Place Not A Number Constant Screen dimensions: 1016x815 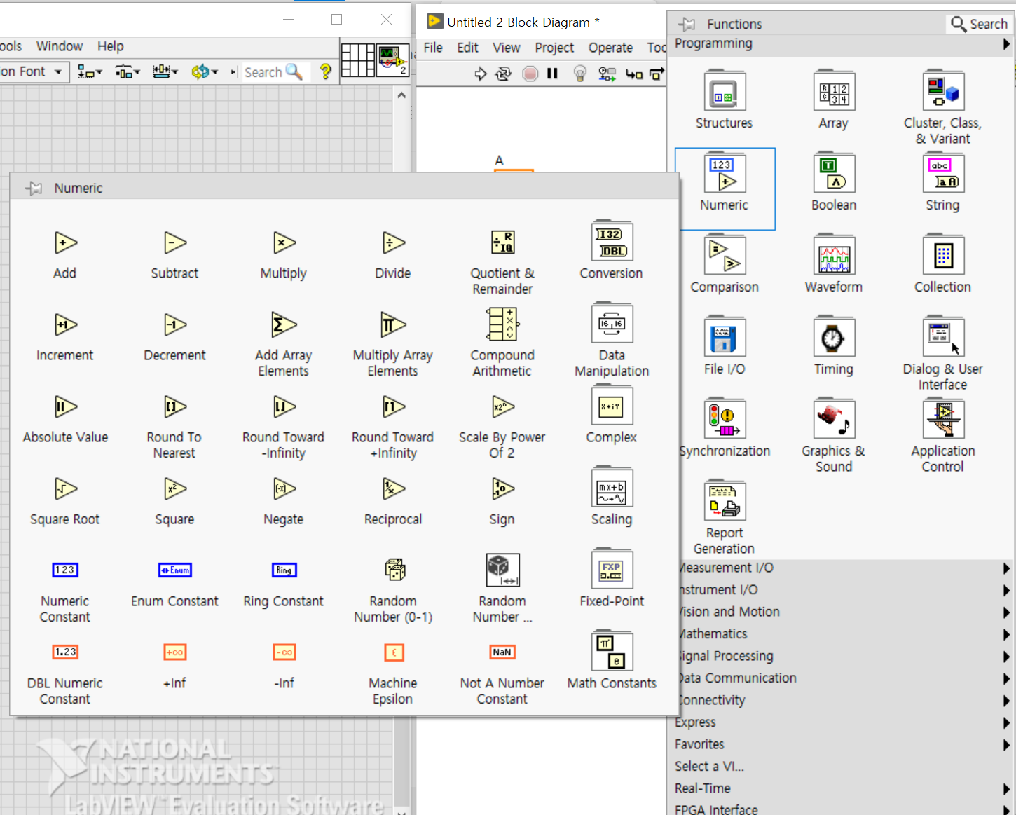[502, 652]
